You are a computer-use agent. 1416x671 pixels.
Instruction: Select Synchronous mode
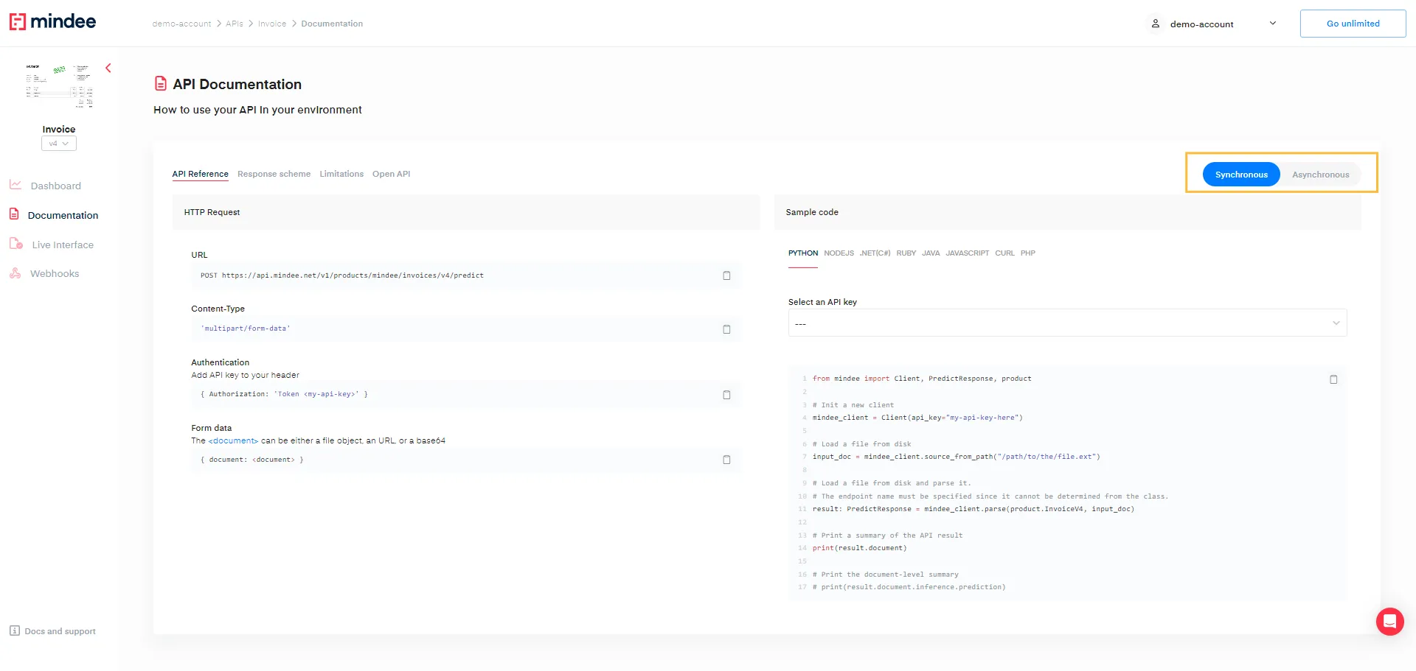click(1241, 175)
